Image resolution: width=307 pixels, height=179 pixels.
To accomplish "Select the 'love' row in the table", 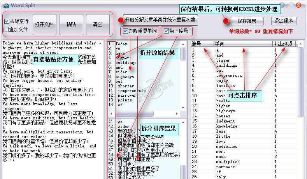I will point(244,141).
